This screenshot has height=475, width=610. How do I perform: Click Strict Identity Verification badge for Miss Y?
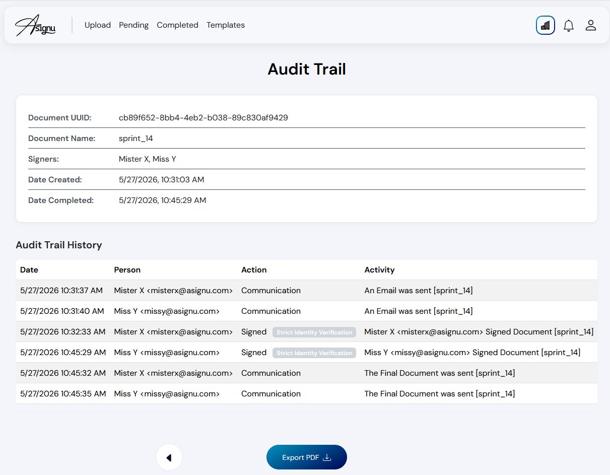(314, 353)
